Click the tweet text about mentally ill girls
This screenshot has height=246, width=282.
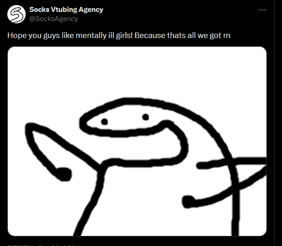pos(119,35)
